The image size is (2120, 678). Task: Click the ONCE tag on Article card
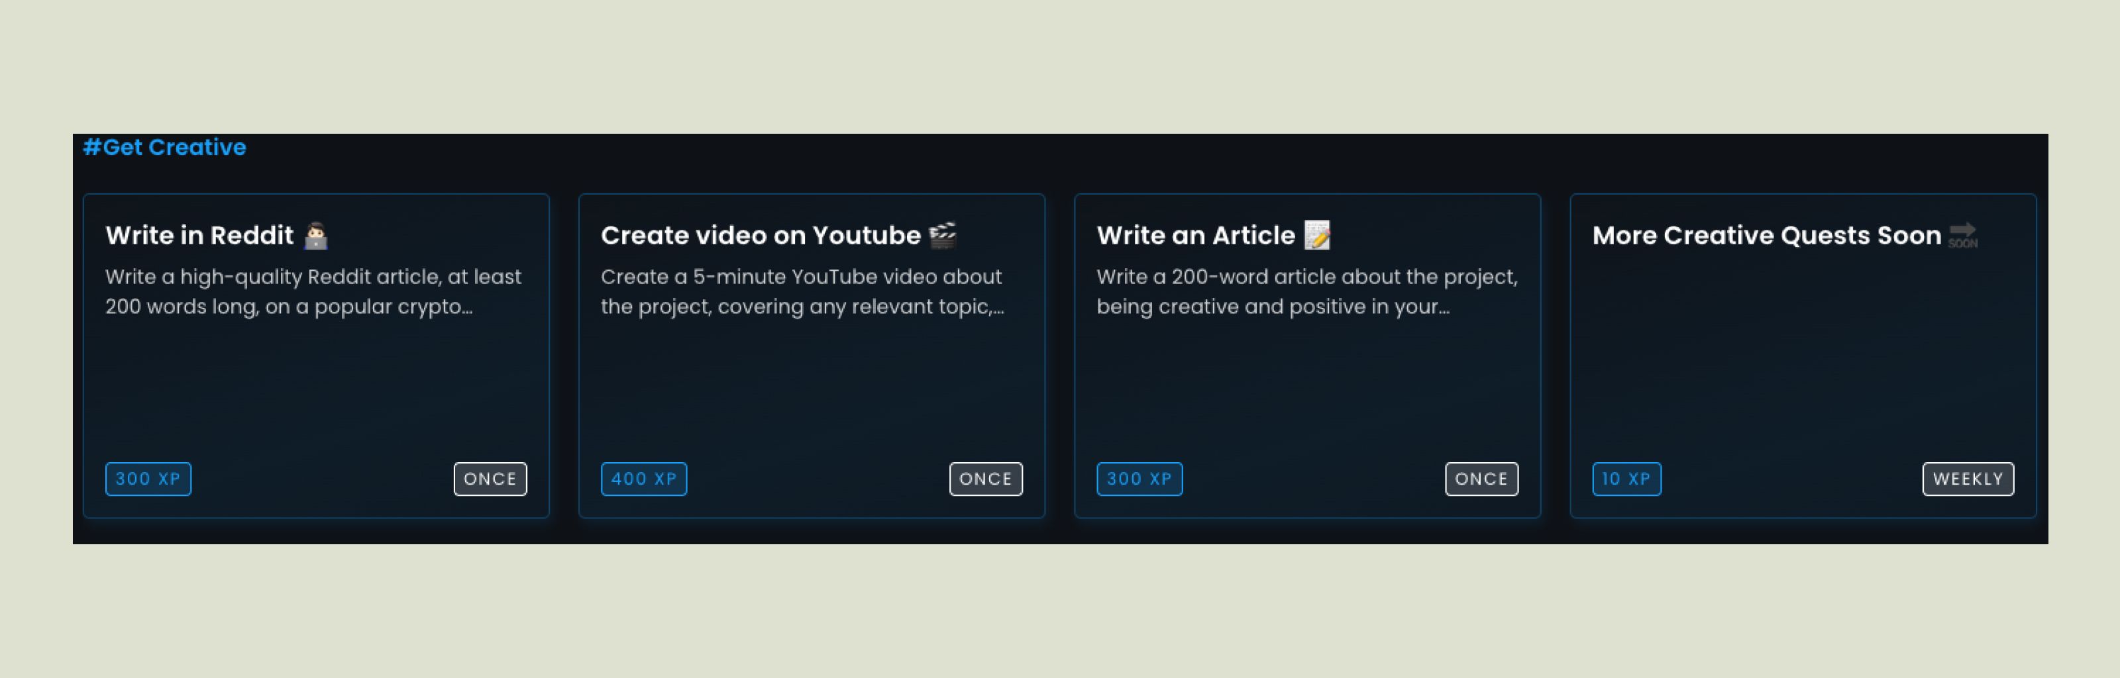(1481, 479)
